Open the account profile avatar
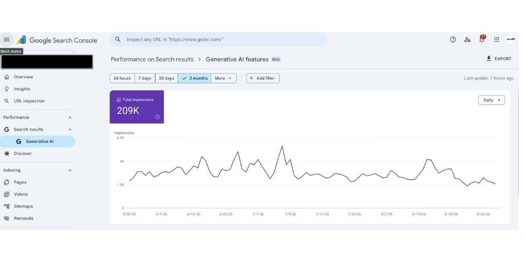 [511, 39]
